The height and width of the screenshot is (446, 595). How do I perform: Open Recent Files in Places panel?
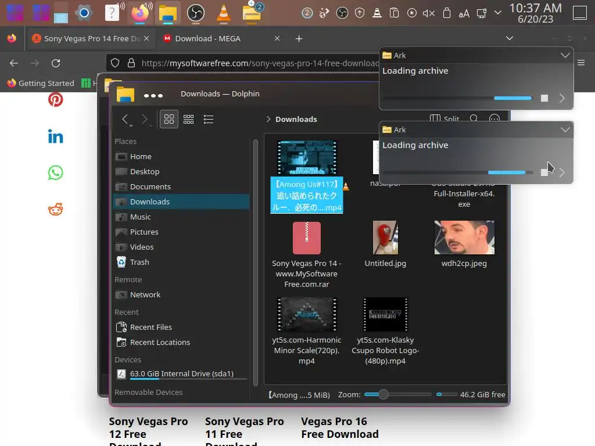click(181, 327)
